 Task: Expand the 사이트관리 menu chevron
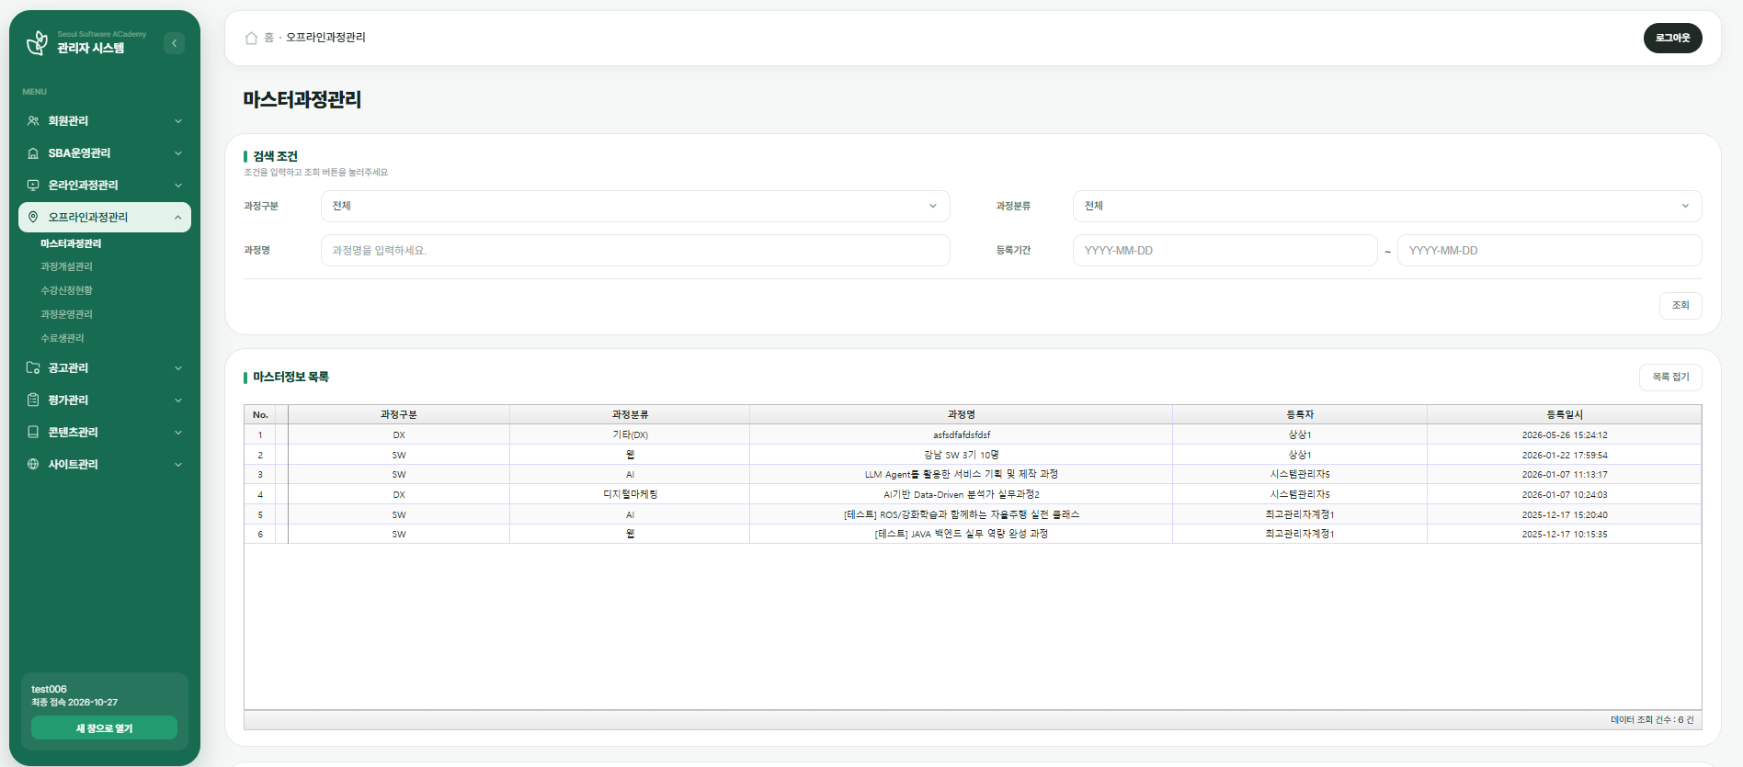(x=178, y=465)
